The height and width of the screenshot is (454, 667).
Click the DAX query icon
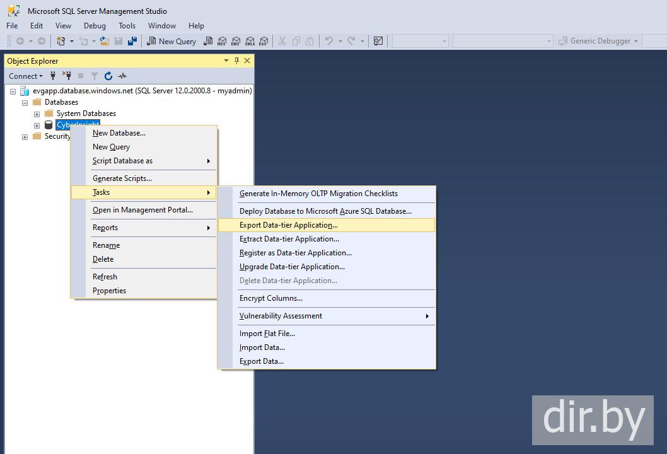point(264,41)
